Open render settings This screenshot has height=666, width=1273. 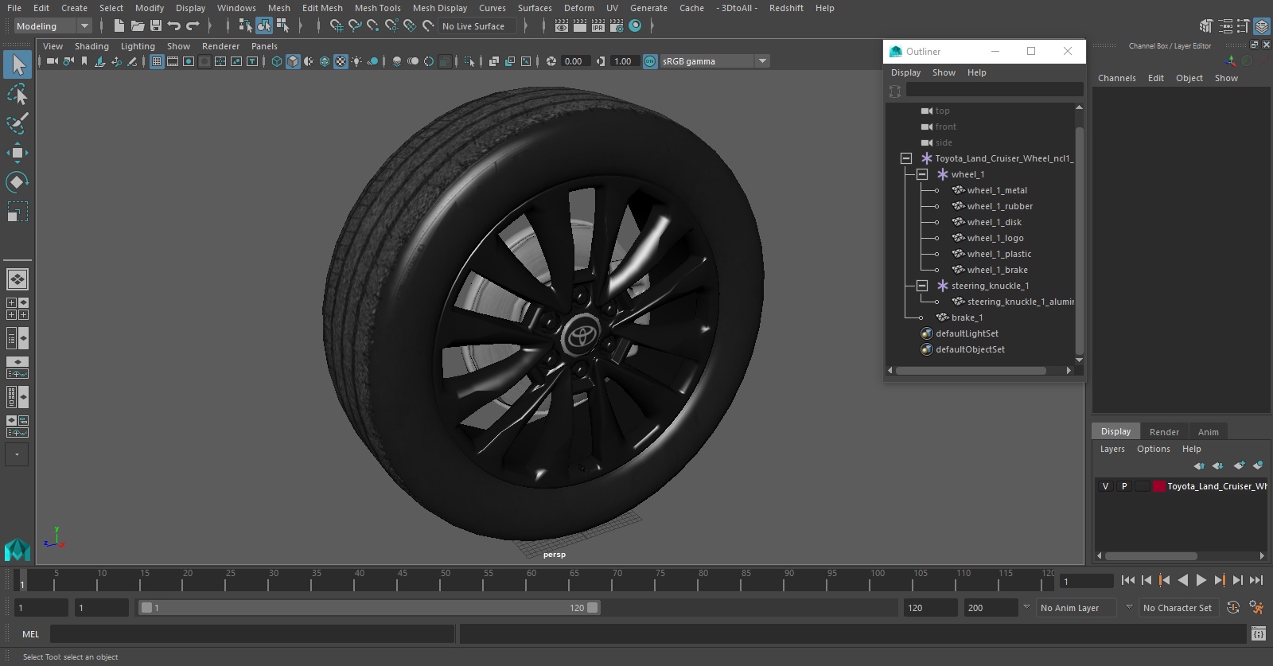(617, 25)
